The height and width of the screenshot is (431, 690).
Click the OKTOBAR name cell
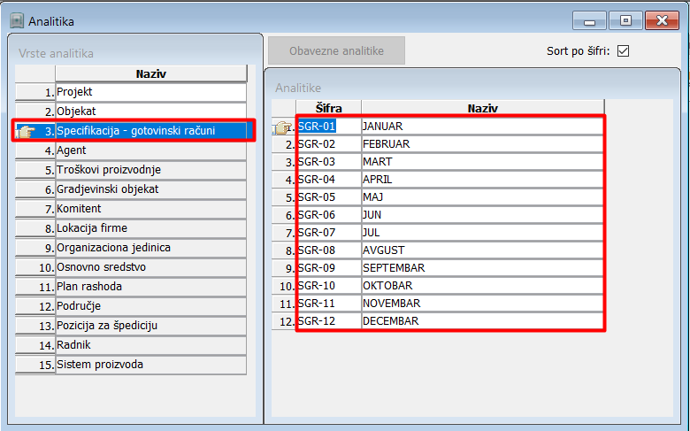coord(483,286)
